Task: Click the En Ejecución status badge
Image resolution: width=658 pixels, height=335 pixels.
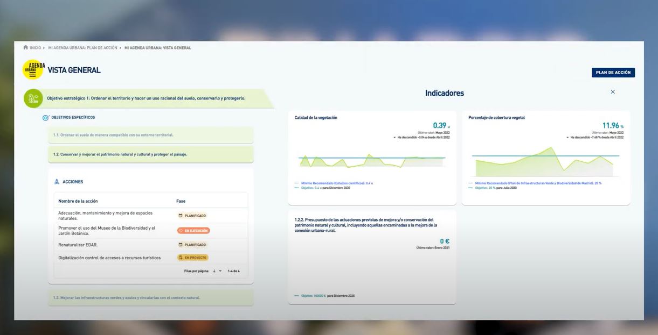Action: pos(193,231)
